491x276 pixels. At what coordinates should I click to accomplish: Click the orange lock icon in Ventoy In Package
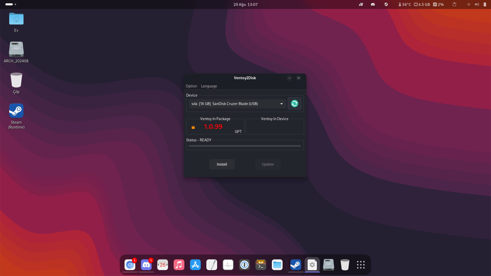pos(193,127)
